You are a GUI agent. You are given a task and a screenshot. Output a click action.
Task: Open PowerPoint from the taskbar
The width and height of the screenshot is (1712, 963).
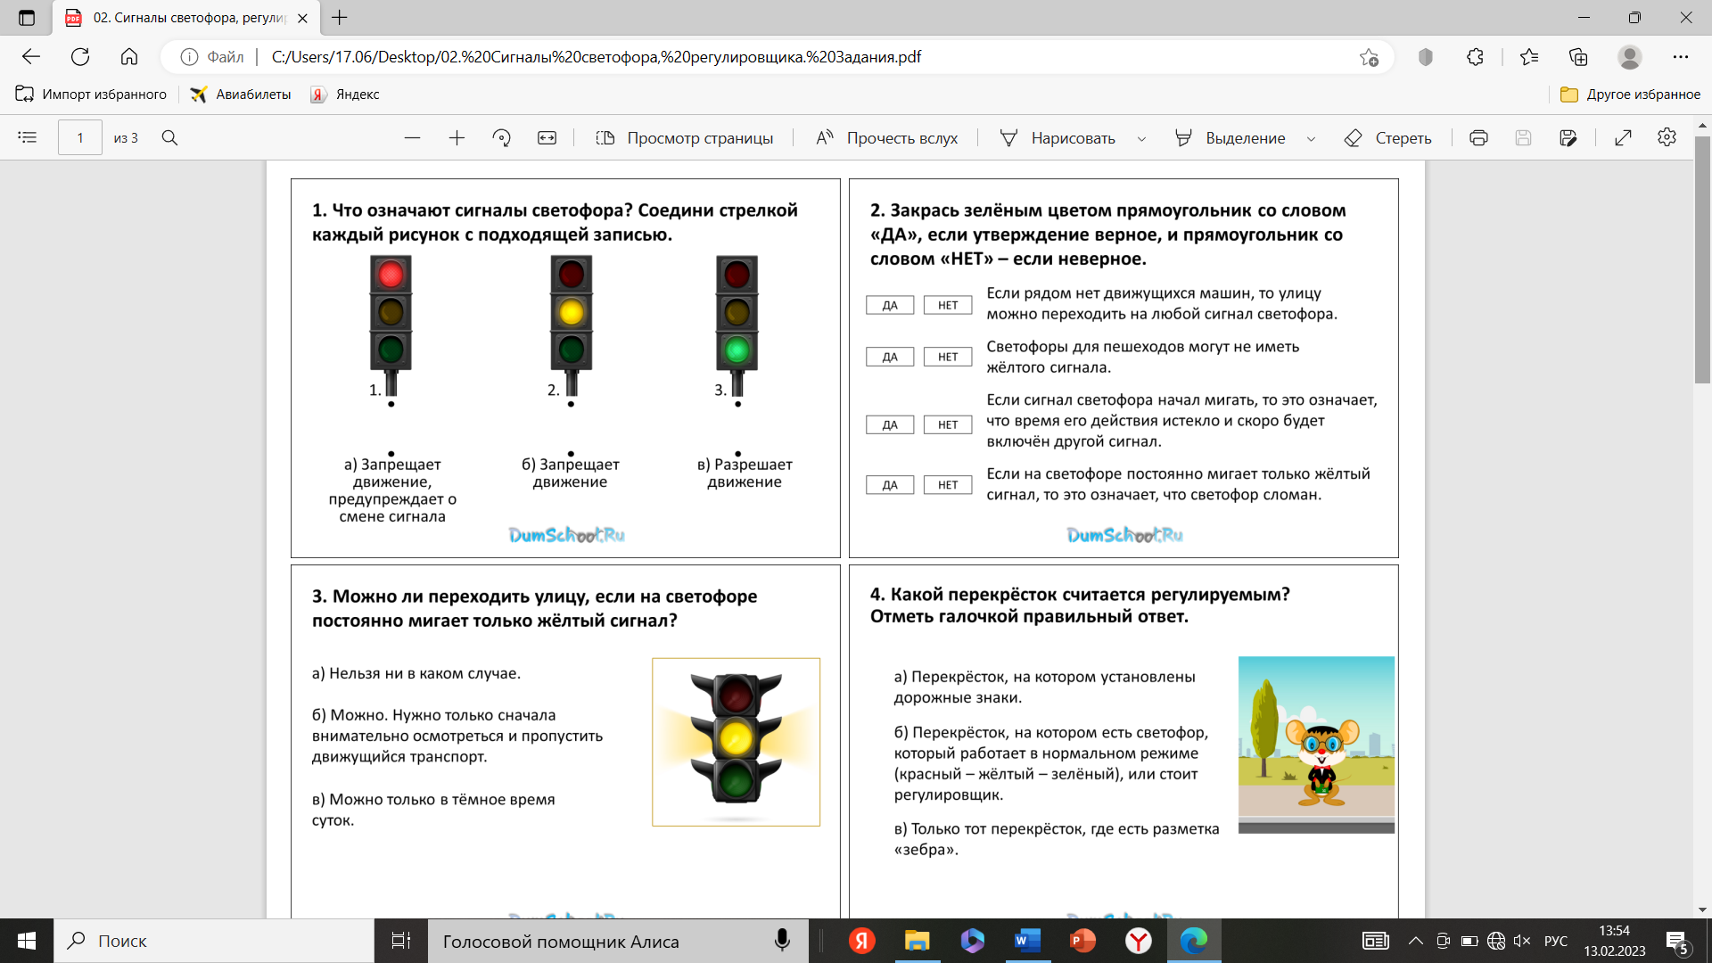pyautogui.click(x=1082, y=941)
